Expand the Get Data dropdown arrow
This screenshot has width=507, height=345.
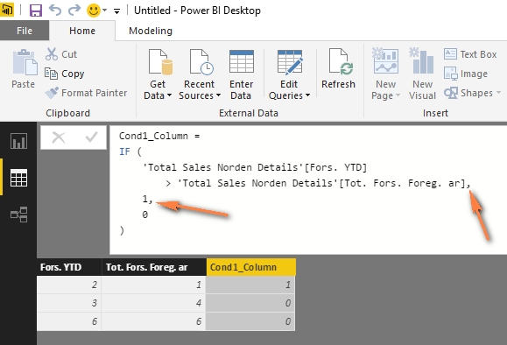click(x=169, y=95)
